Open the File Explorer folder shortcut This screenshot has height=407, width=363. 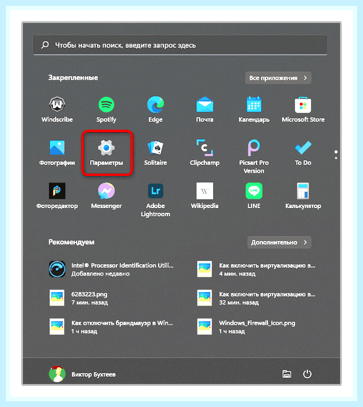[286, 374]
